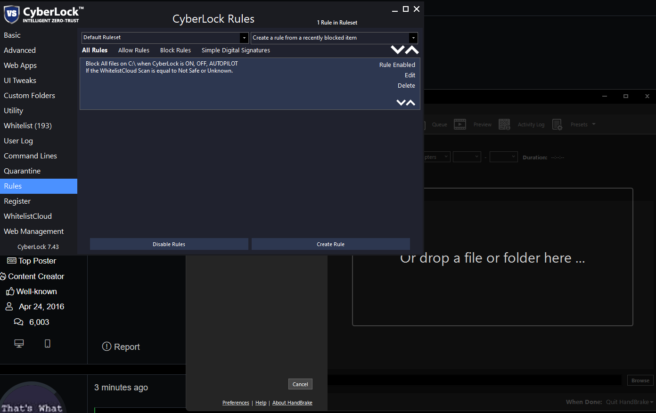The height and width of the screenshot is (413, 656).
Task: Open UI Tweaks in sidebar
Action: point(39,80)
